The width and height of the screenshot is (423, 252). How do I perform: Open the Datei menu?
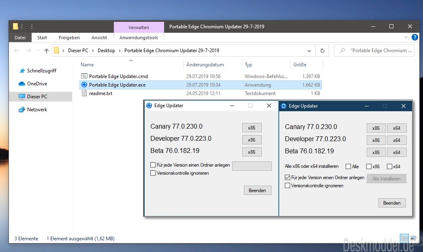(x=20, y=38)
